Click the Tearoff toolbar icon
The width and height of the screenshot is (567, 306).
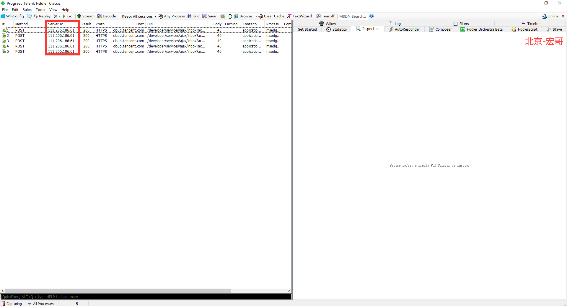pos(325,16)
